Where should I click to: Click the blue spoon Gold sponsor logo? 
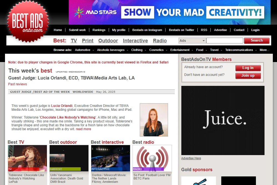[x=198, y=181]
